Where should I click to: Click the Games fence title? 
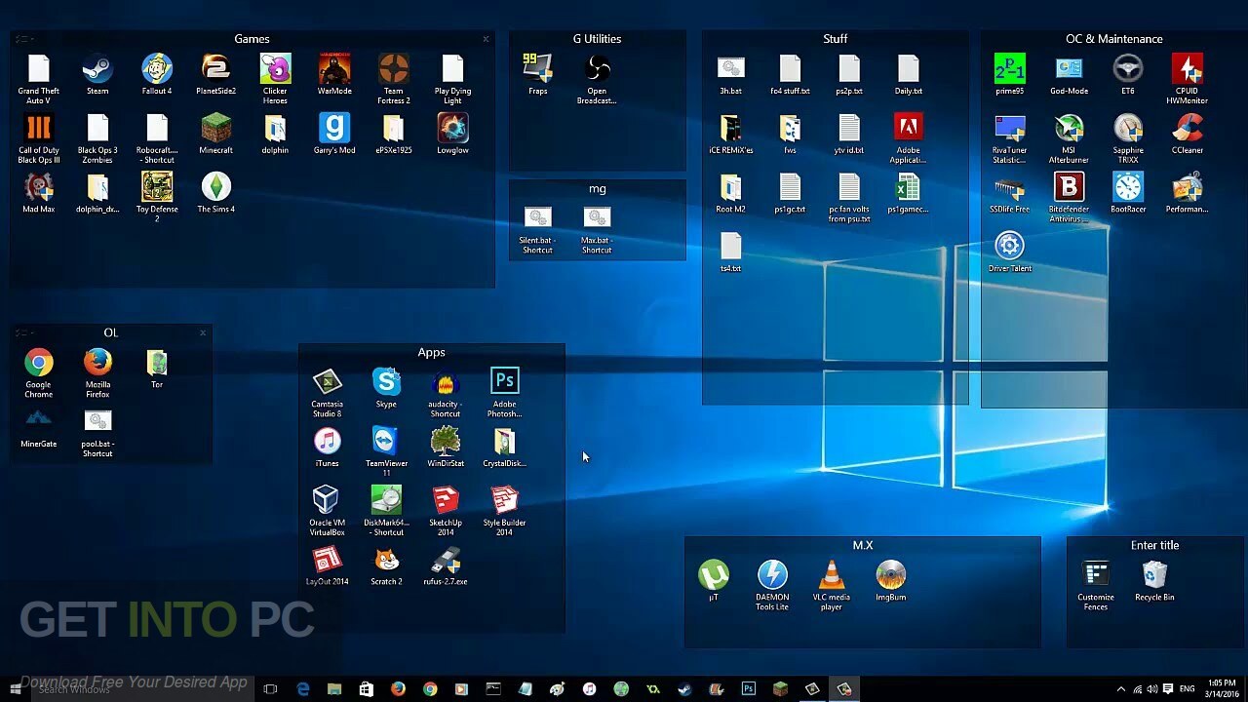pyautogui.click(x=252, y=39)
